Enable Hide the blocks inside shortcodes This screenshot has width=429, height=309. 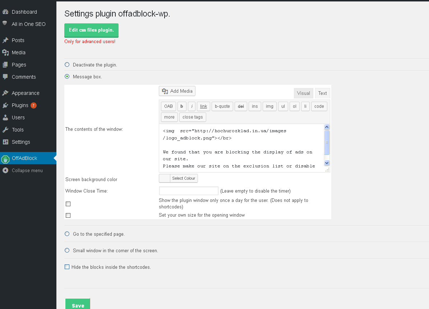coord(67,267)
